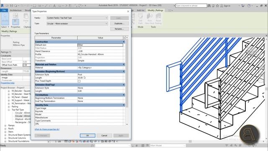The width and height of the screenshot is (268, 151).
Task: Click the Type Properties icon above Properties
Action: click(x=15, y=16)
